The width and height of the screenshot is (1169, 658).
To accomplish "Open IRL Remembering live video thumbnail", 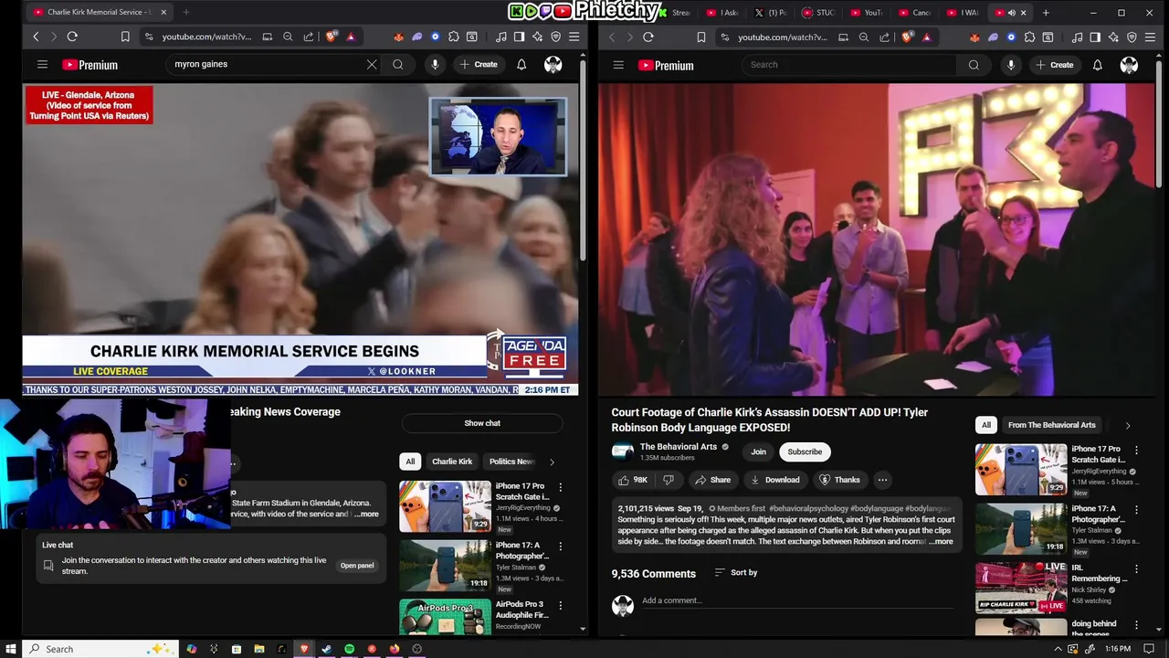I will click(1021, 588).
